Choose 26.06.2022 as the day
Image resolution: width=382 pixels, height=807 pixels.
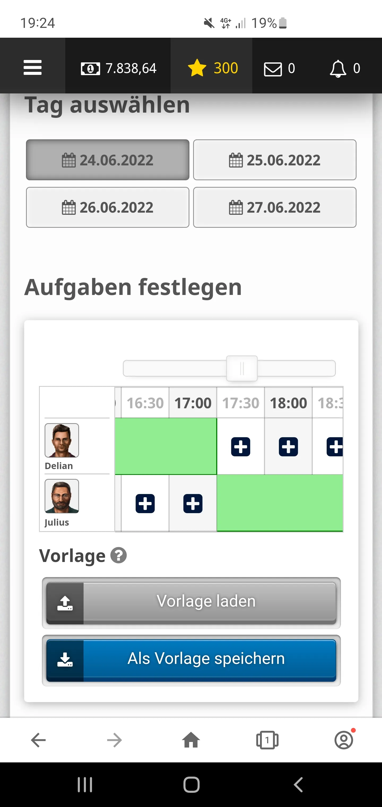(107, 207)
